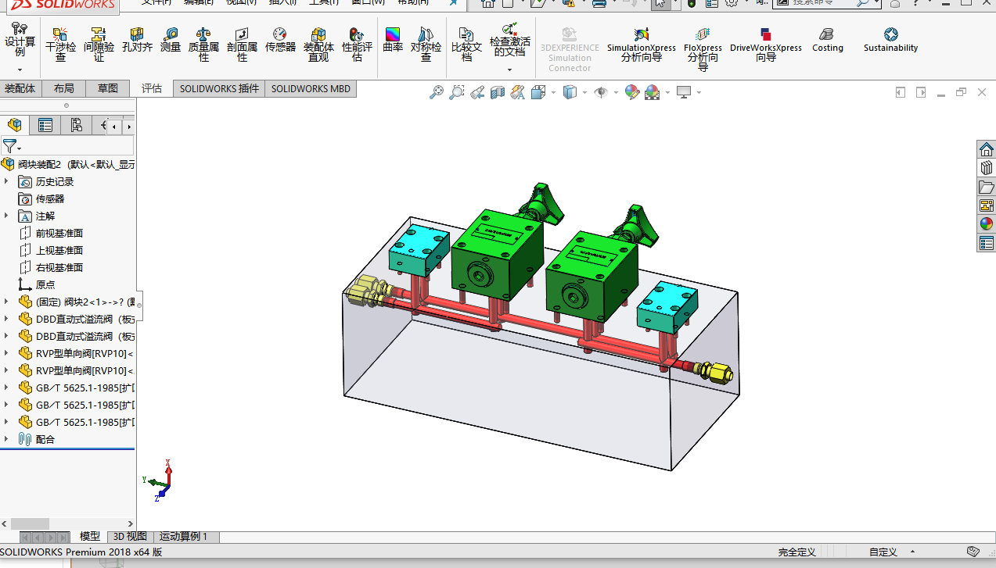Open 剖面属性 section properties
This screenshot has height=568, width=996.
(242, 44)
